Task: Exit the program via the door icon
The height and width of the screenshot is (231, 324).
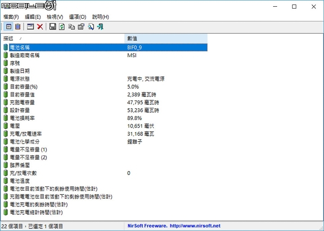Action: point(100,27)
